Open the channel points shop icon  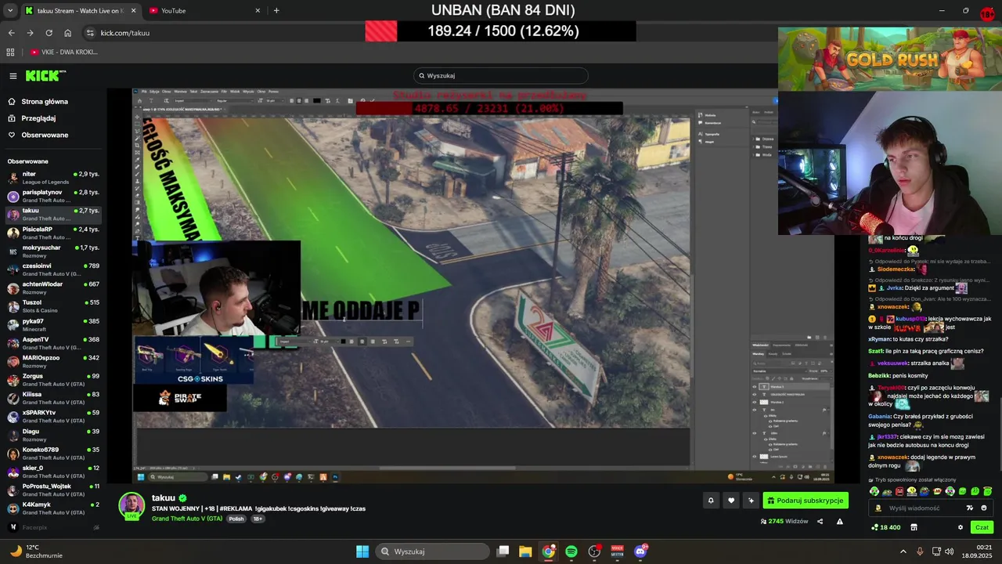(x=914, y=527)
